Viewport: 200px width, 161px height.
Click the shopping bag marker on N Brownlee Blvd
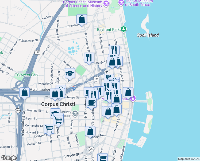coord(25,93)
